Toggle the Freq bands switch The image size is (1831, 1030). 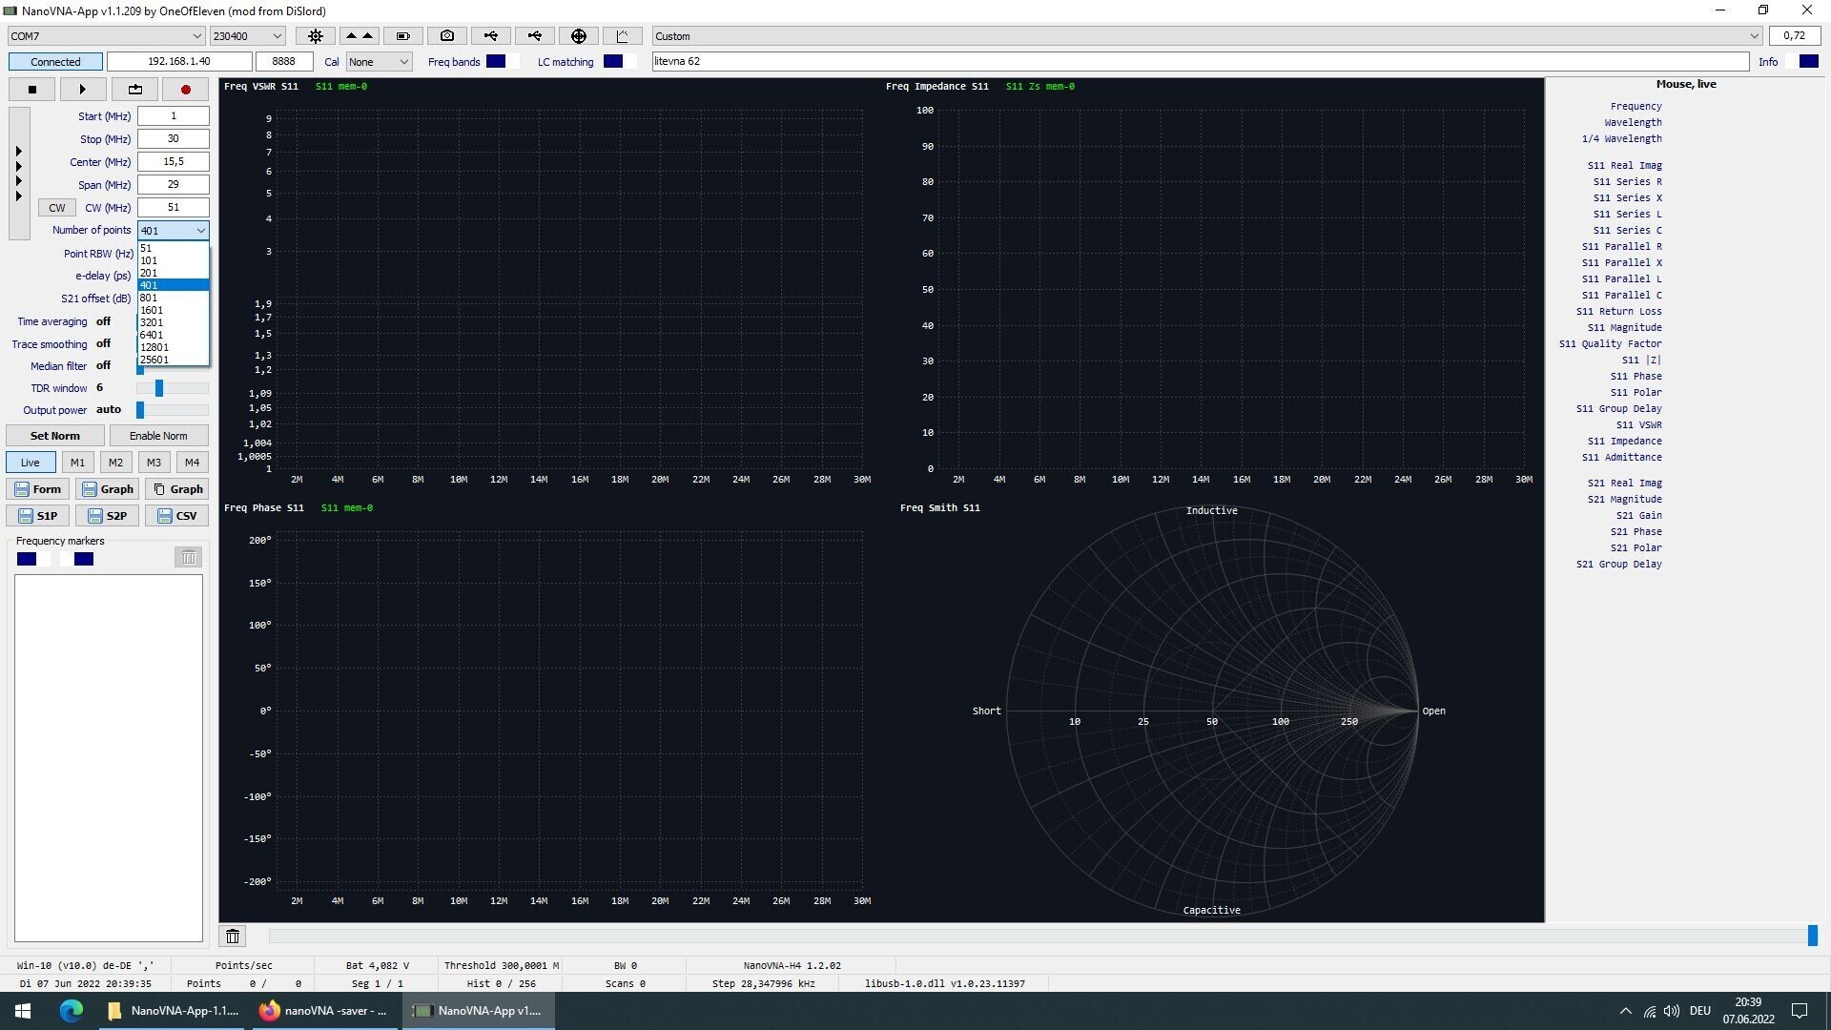(x=503, y=62)
